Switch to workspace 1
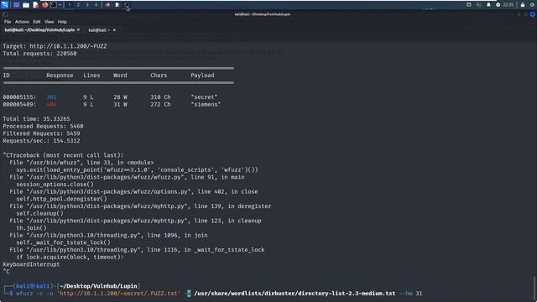Image resolution: width=537 pixels, height=302 pixels. pos(69,5)
